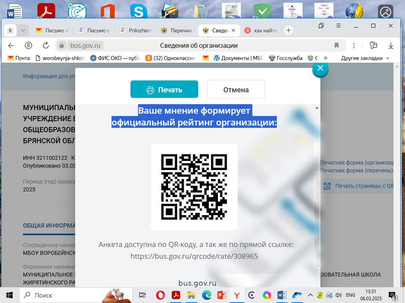Show hidden system tray icons
The width and height of the screenshot is (405, 303).
click(x=310, y=295)
